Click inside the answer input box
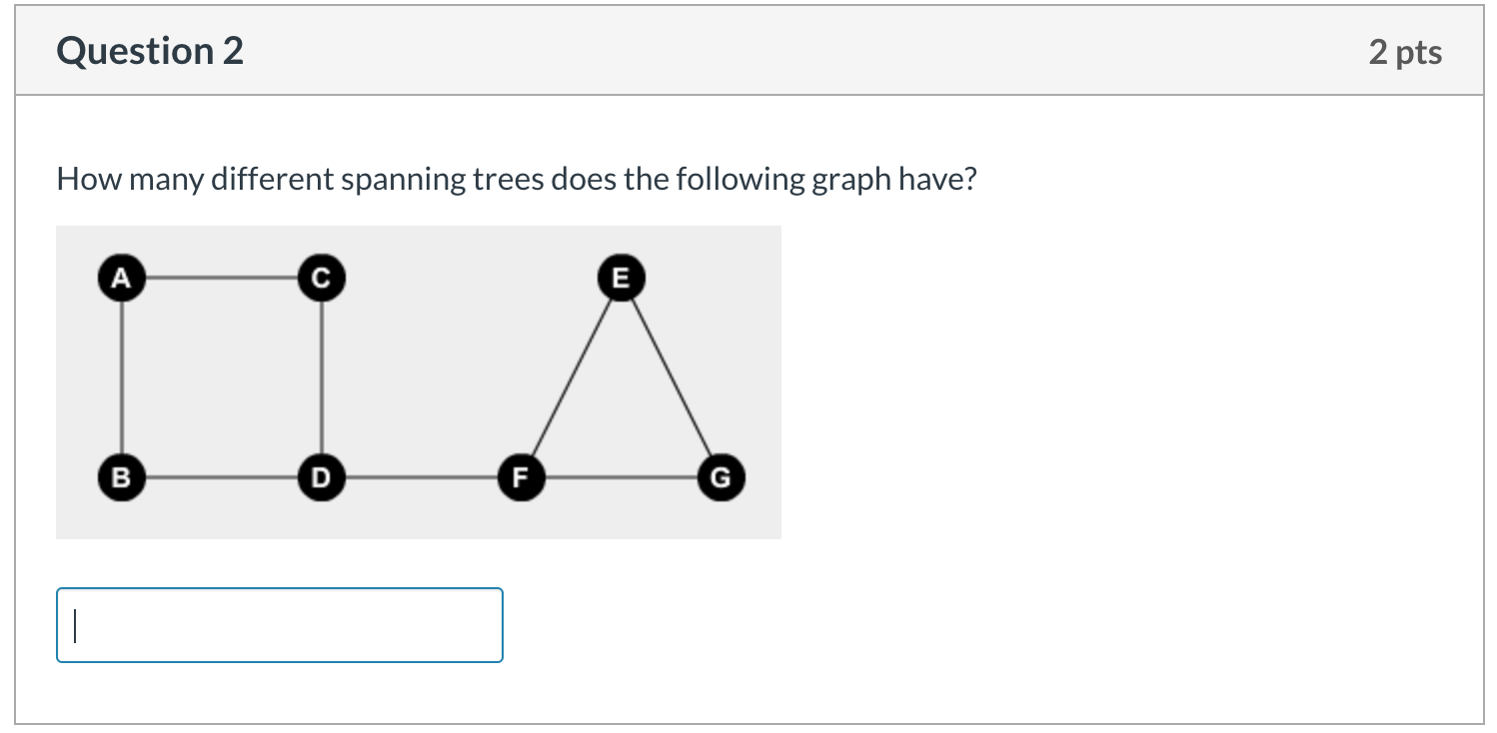This screenshot has height=733, width=1497. point(280,625)
